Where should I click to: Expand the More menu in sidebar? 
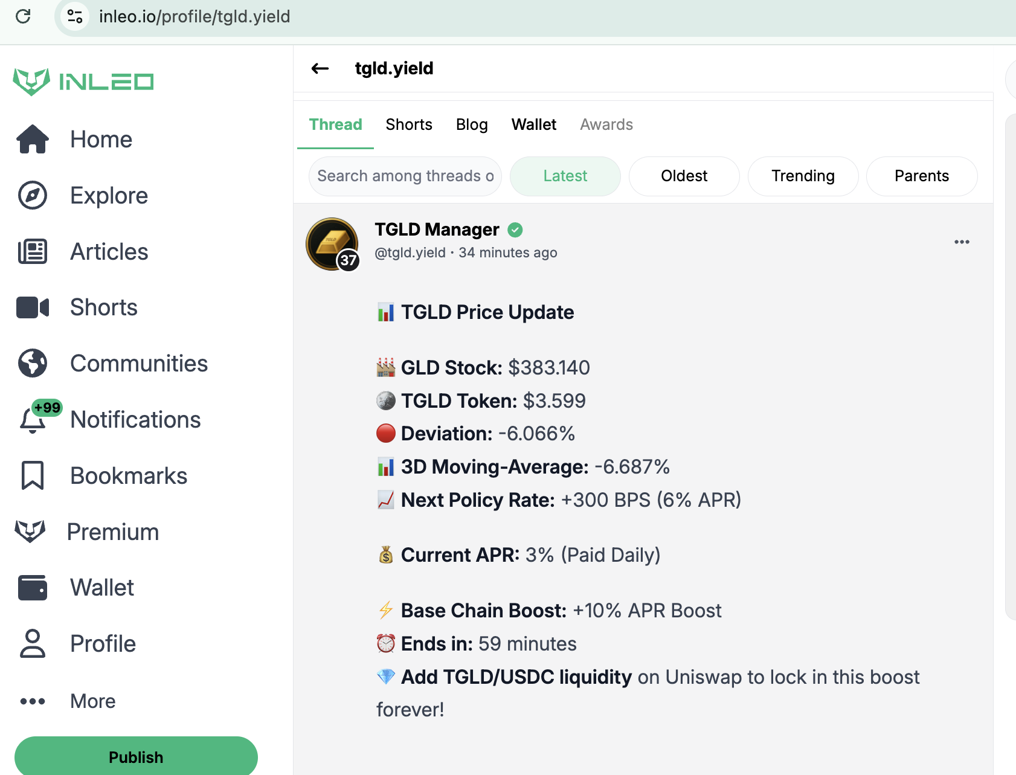(33, 701)
